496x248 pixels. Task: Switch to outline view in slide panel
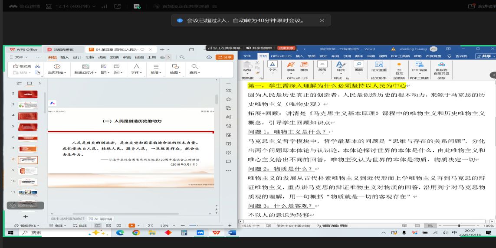19,83
